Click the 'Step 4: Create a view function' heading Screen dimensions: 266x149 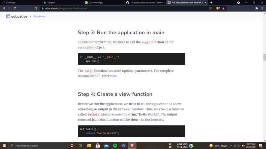click(x=115, y=94)
